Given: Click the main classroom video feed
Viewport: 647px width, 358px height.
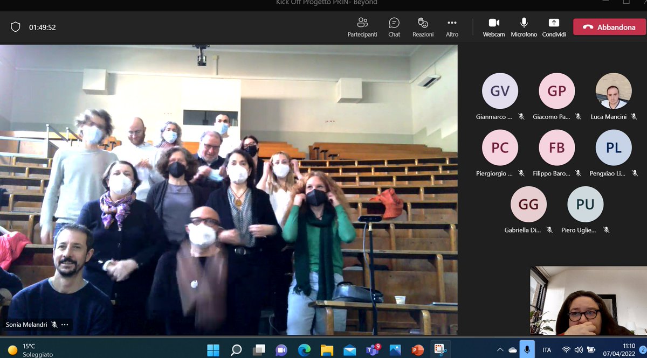Looking at the screenshot, I should 229,189.
